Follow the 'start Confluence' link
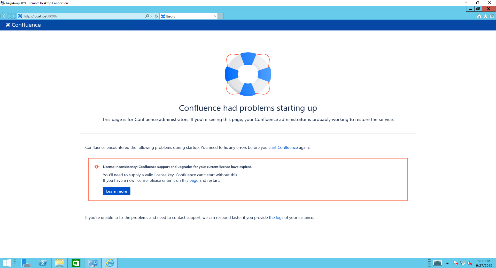496x268 pixels. pos(283,147)
